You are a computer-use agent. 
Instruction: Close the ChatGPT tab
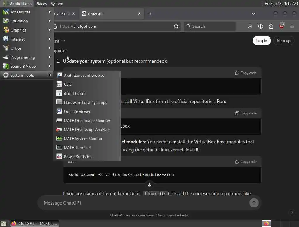point(139,14)
